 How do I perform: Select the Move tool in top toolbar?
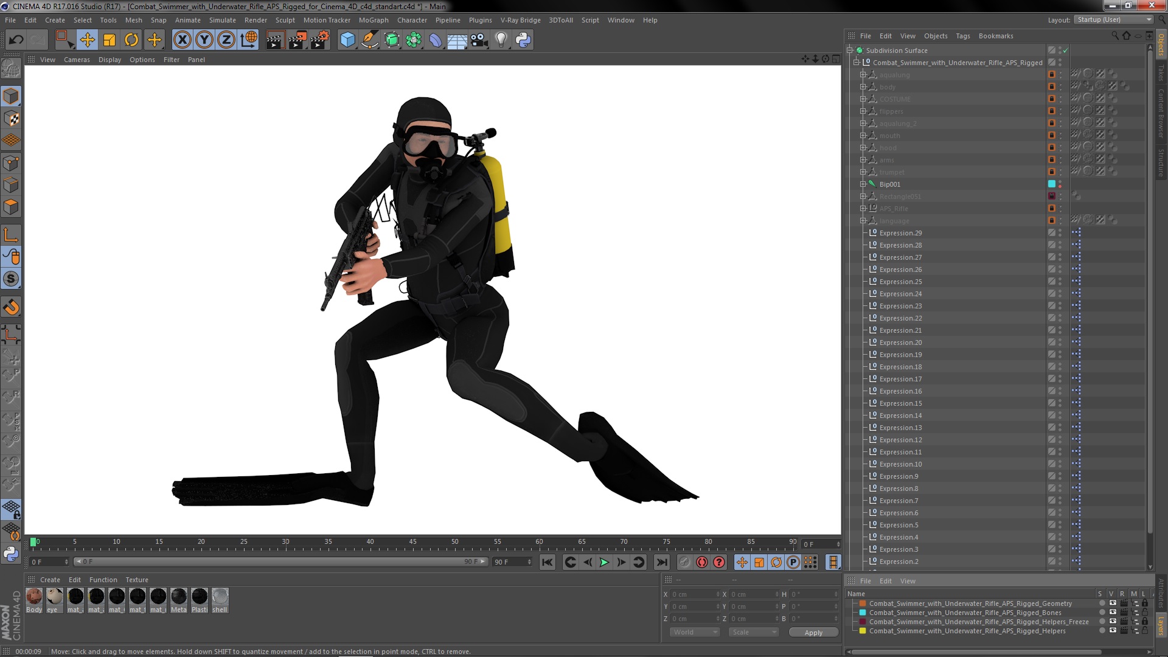click(x=87, y=40)
